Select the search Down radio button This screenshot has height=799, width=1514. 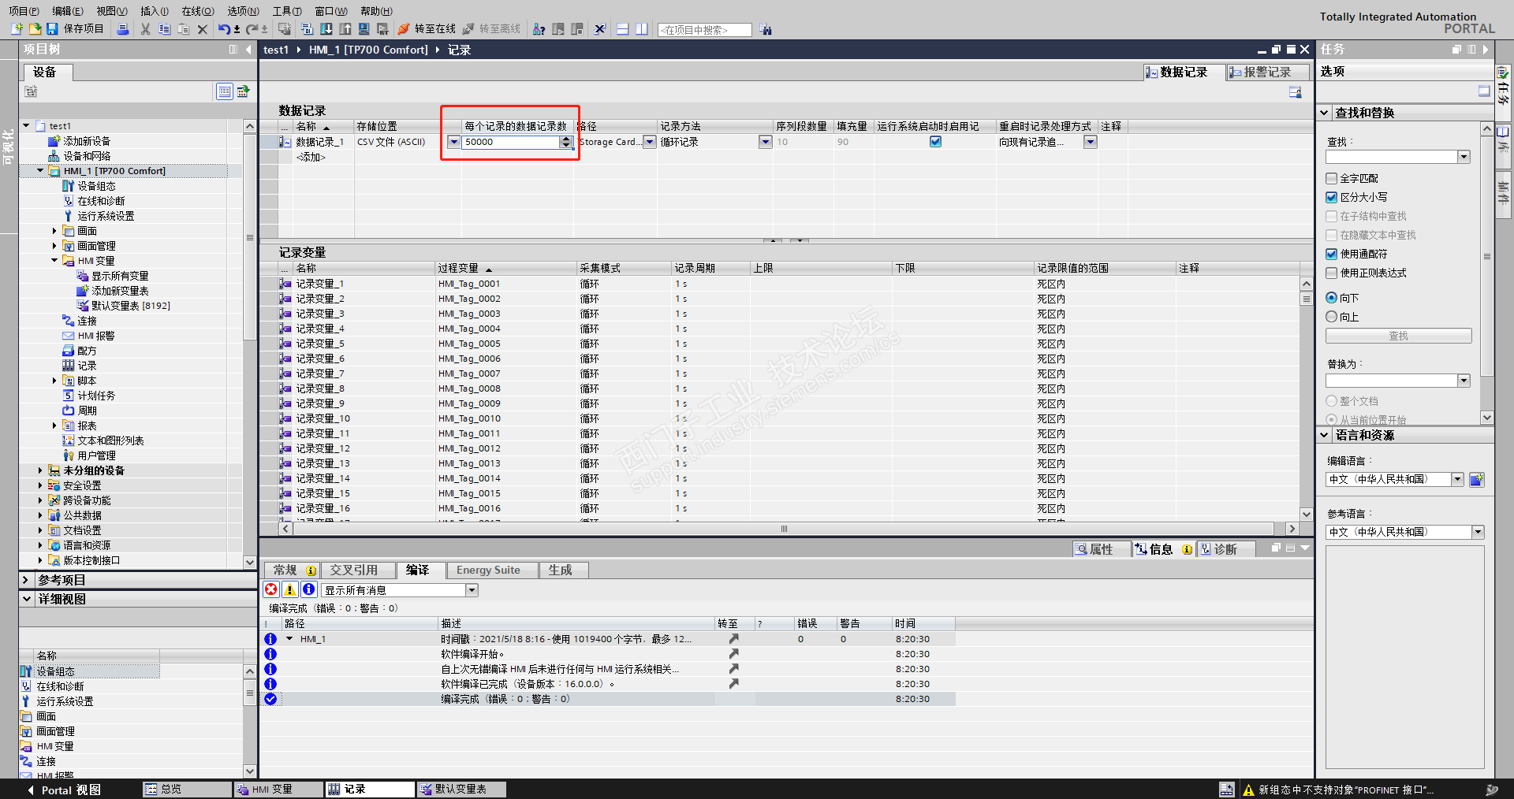click(x=1332, y=298)
